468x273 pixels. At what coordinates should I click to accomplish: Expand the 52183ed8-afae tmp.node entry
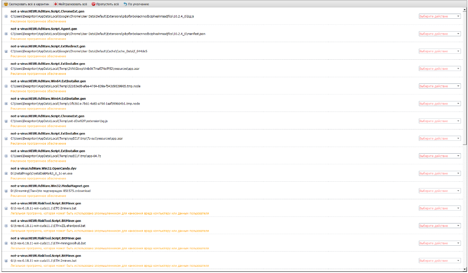click(x=6, y=86)
